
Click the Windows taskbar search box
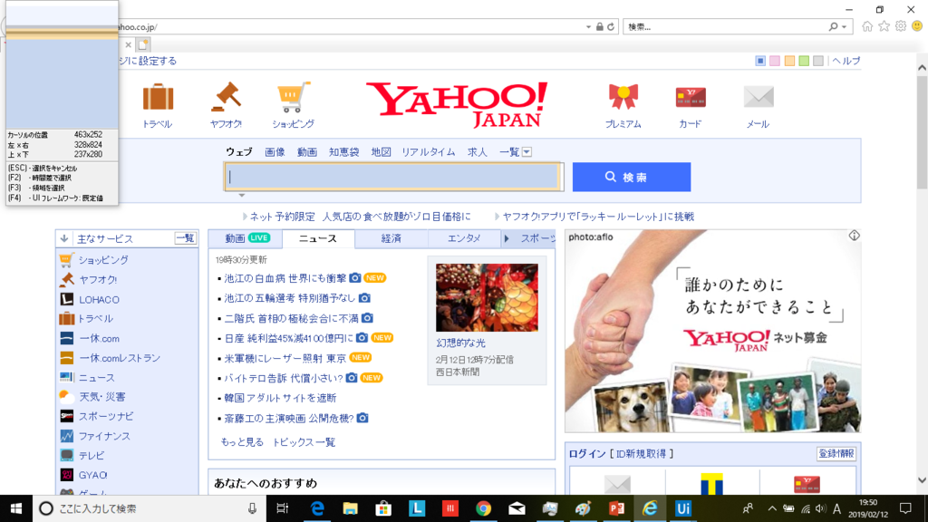tap(149, 508)
